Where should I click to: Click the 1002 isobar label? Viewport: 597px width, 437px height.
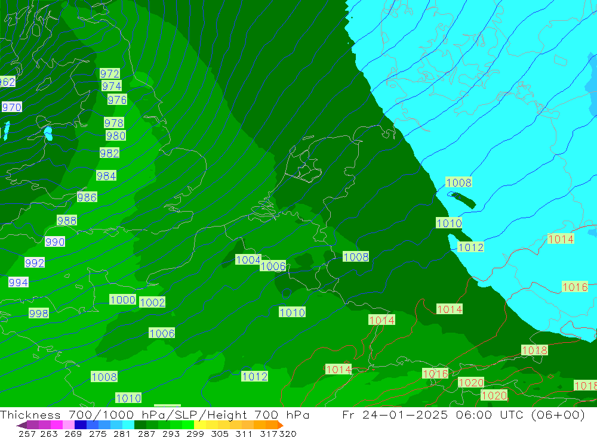152,302
